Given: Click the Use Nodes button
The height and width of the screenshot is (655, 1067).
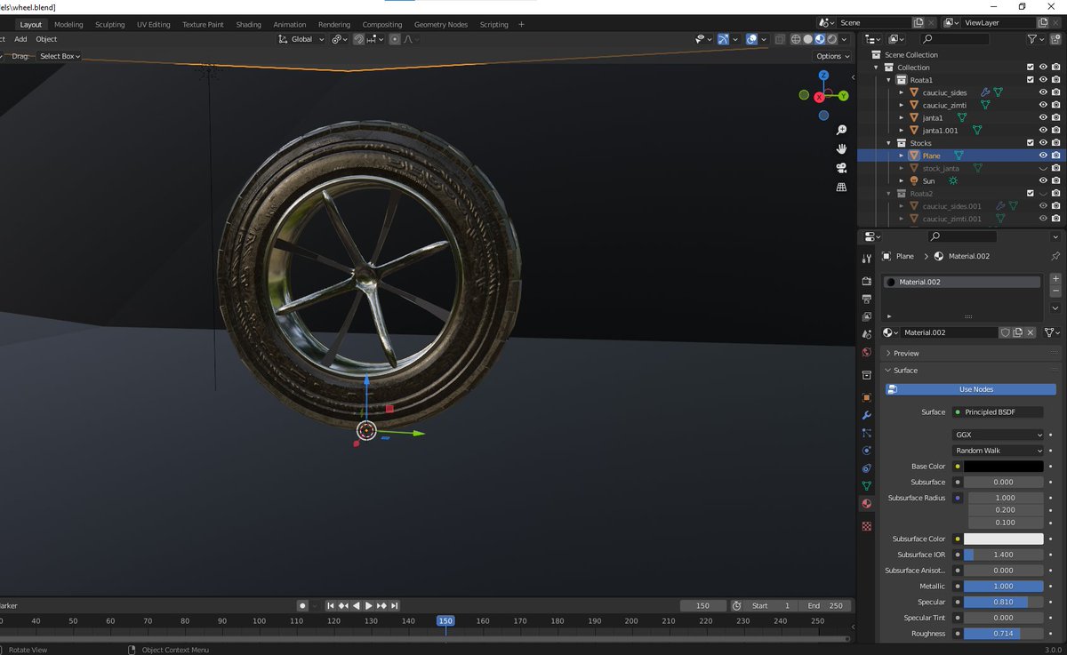Looking at the screenshot, I should pos(970,389).
